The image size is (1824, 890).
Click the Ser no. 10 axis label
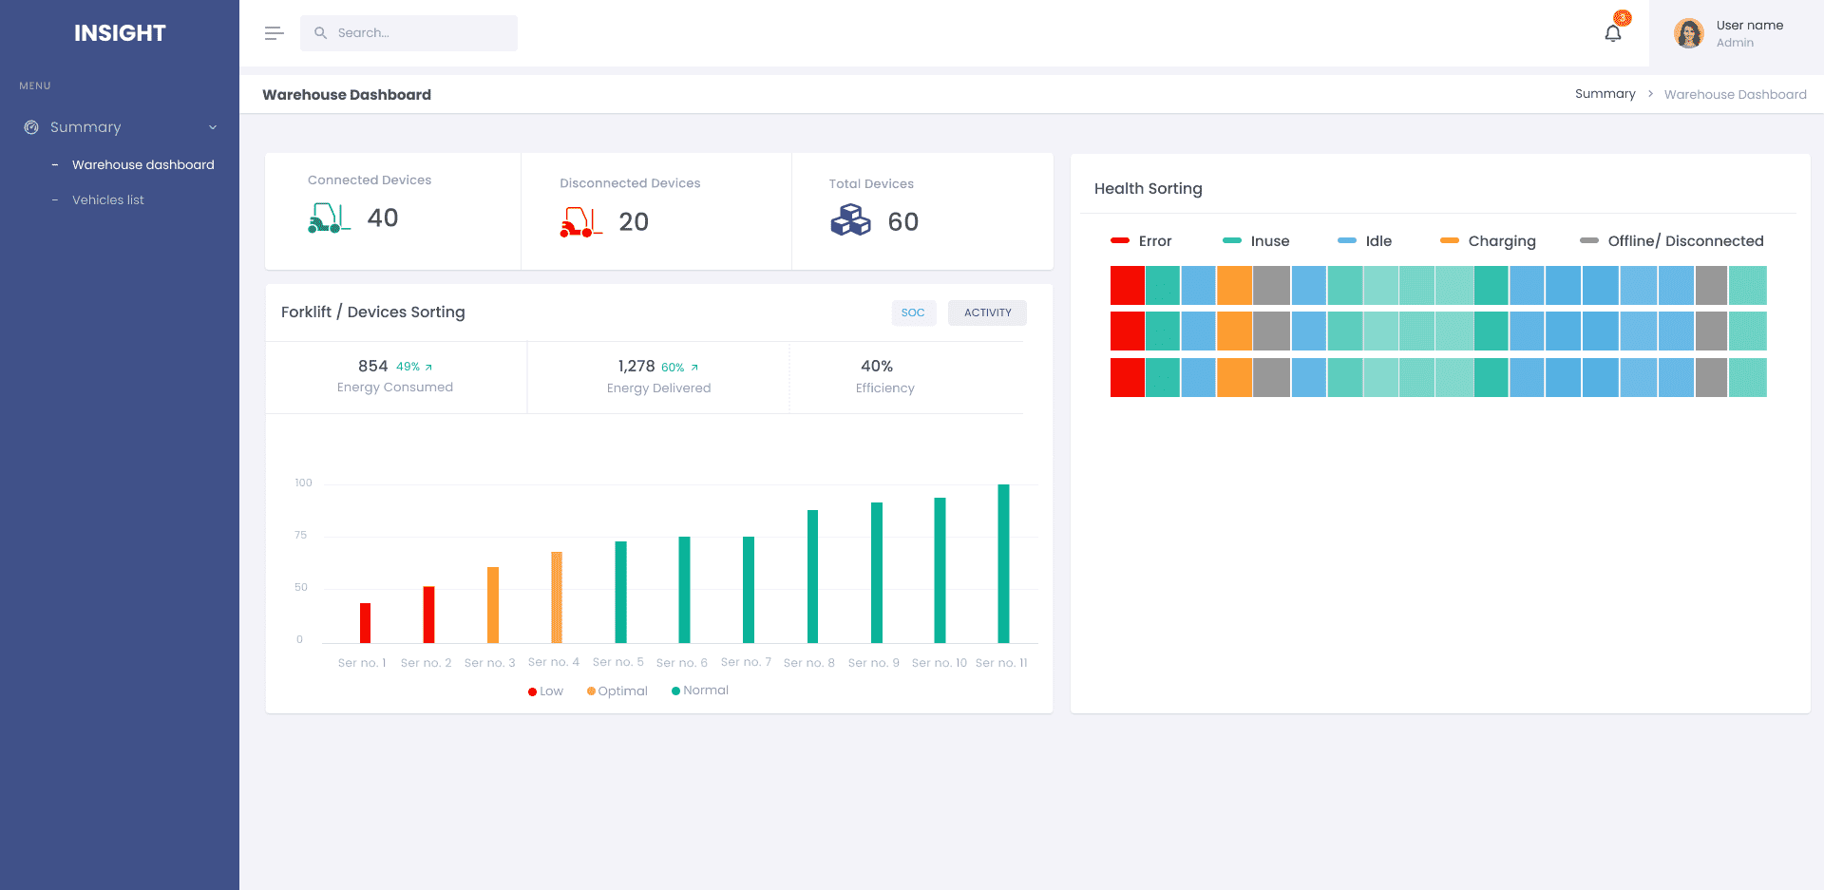940,663
